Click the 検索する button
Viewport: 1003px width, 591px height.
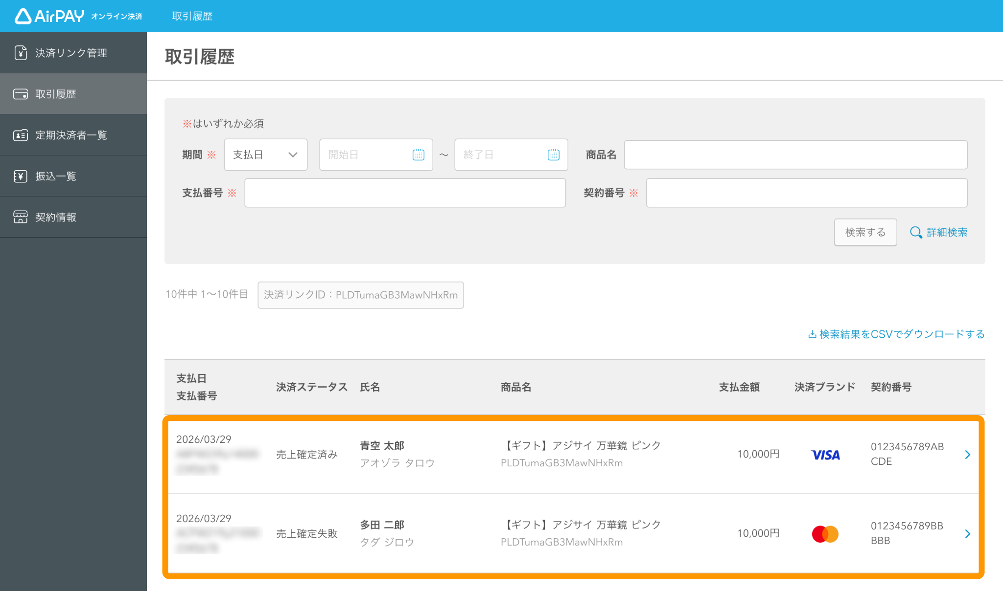pos(865,232)
